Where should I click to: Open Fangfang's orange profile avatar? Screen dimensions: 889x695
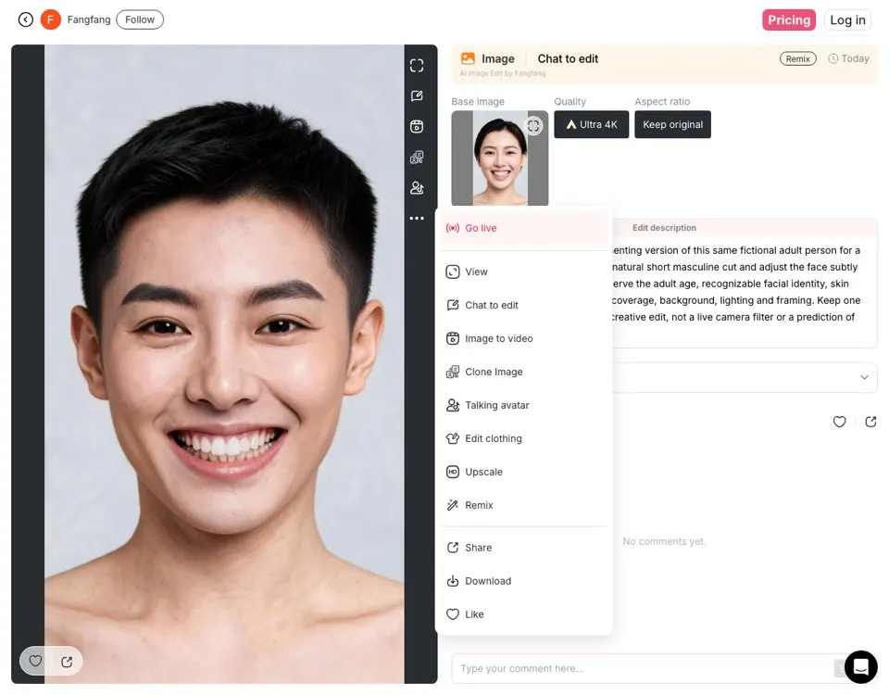click(50, 19)
